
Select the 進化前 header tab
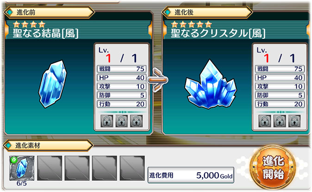pos(49,12)
